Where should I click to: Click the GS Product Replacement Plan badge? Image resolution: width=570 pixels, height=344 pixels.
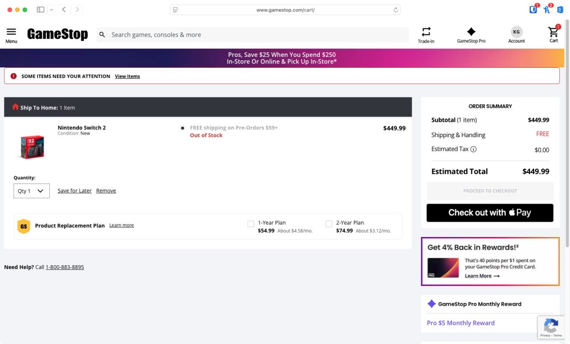(x=23, y=226)
